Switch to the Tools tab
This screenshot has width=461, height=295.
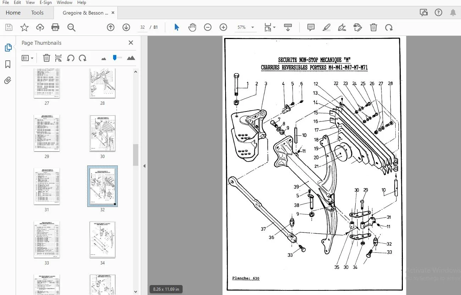coord(37,13)
